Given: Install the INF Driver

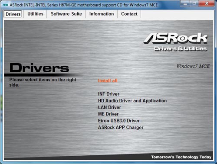Looking at the screenshot, I should [108, 94].
